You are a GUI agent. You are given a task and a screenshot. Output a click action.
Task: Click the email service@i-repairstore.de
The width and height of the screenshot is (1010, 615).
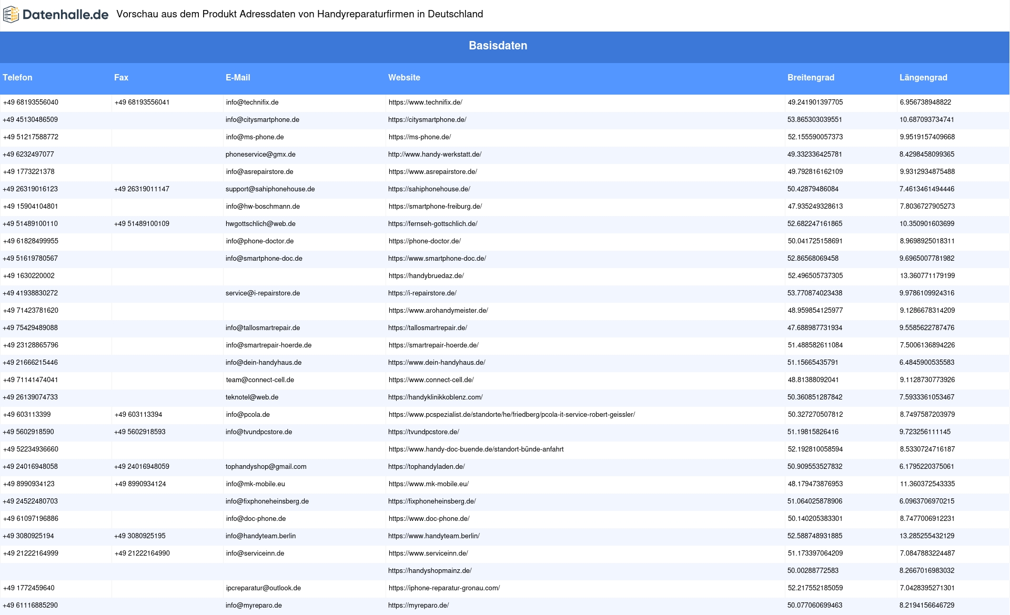pos(263,293)
